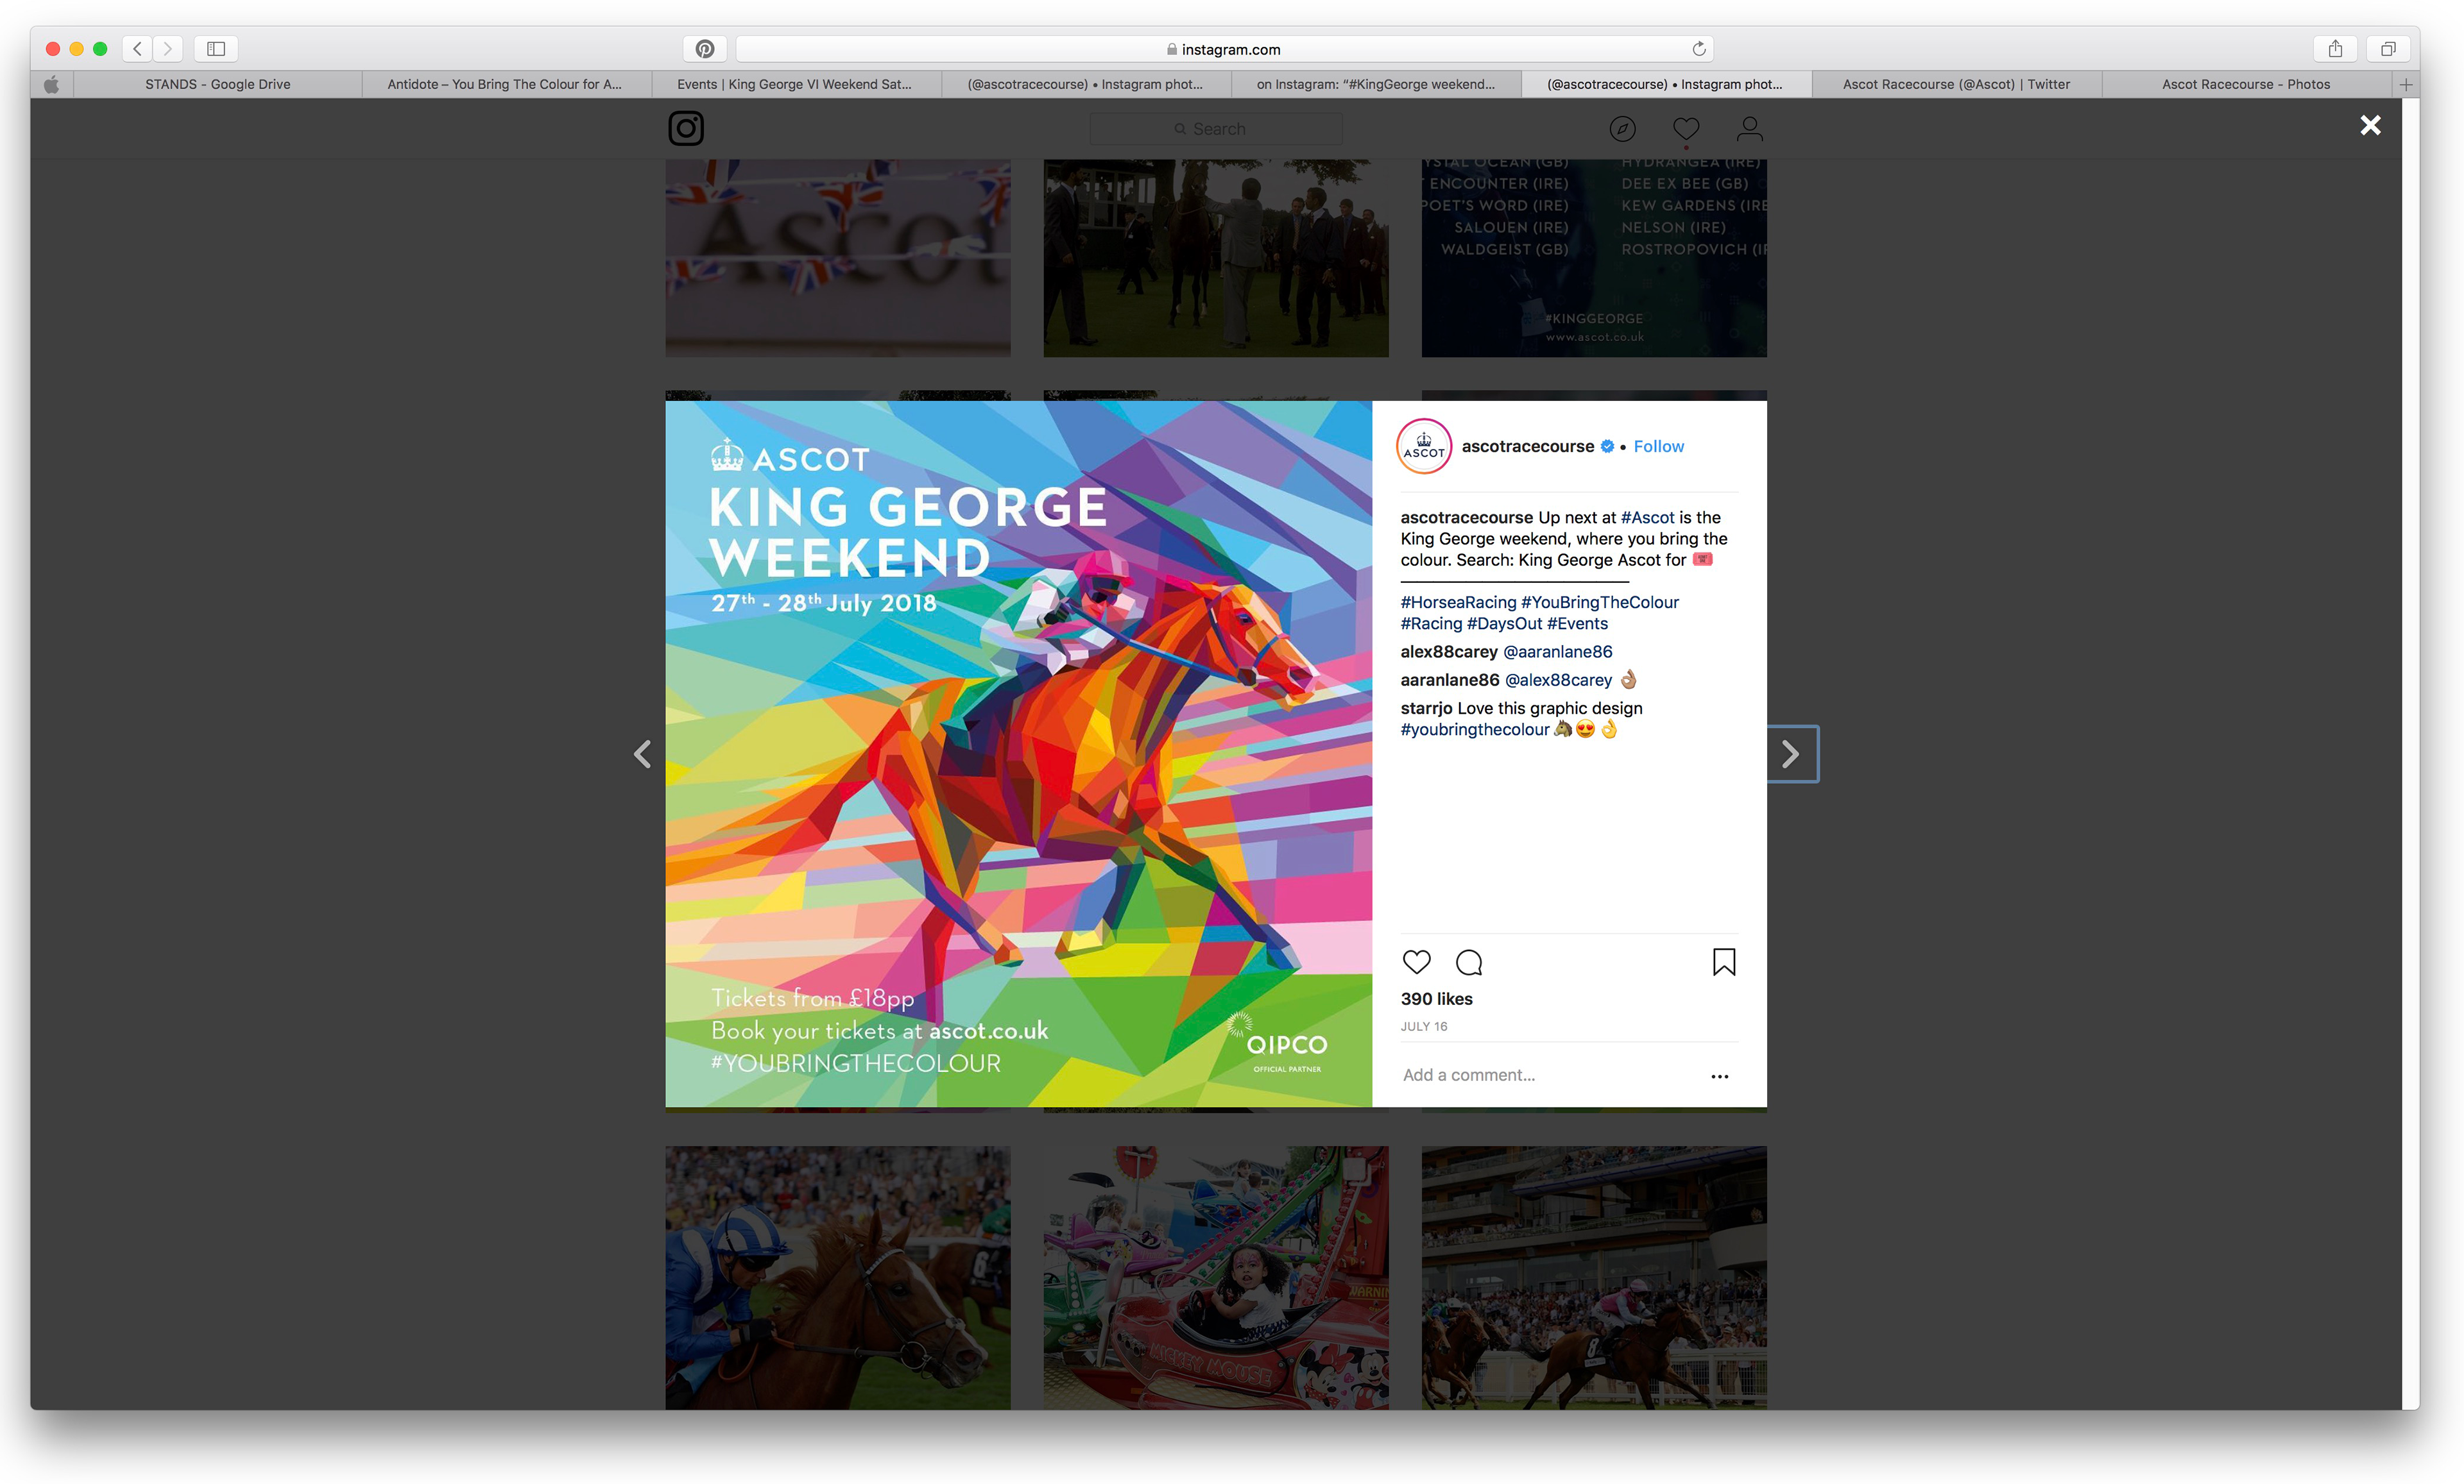Open the activity heart icon in header
Screen dimensions: 2464x1484
1686,129
